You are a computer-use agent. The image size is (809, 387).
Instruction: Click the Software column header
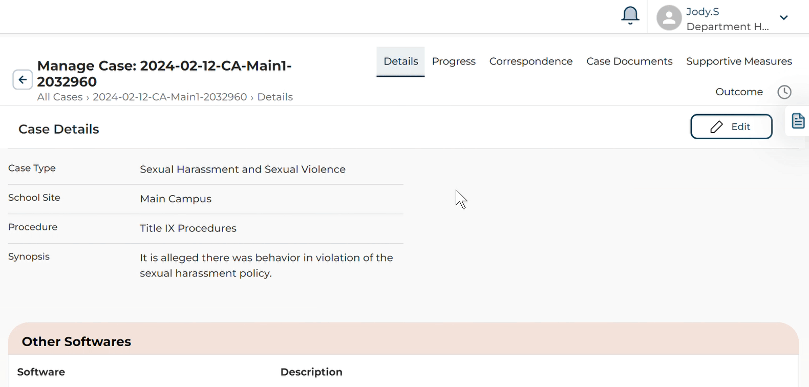[41, 372]
